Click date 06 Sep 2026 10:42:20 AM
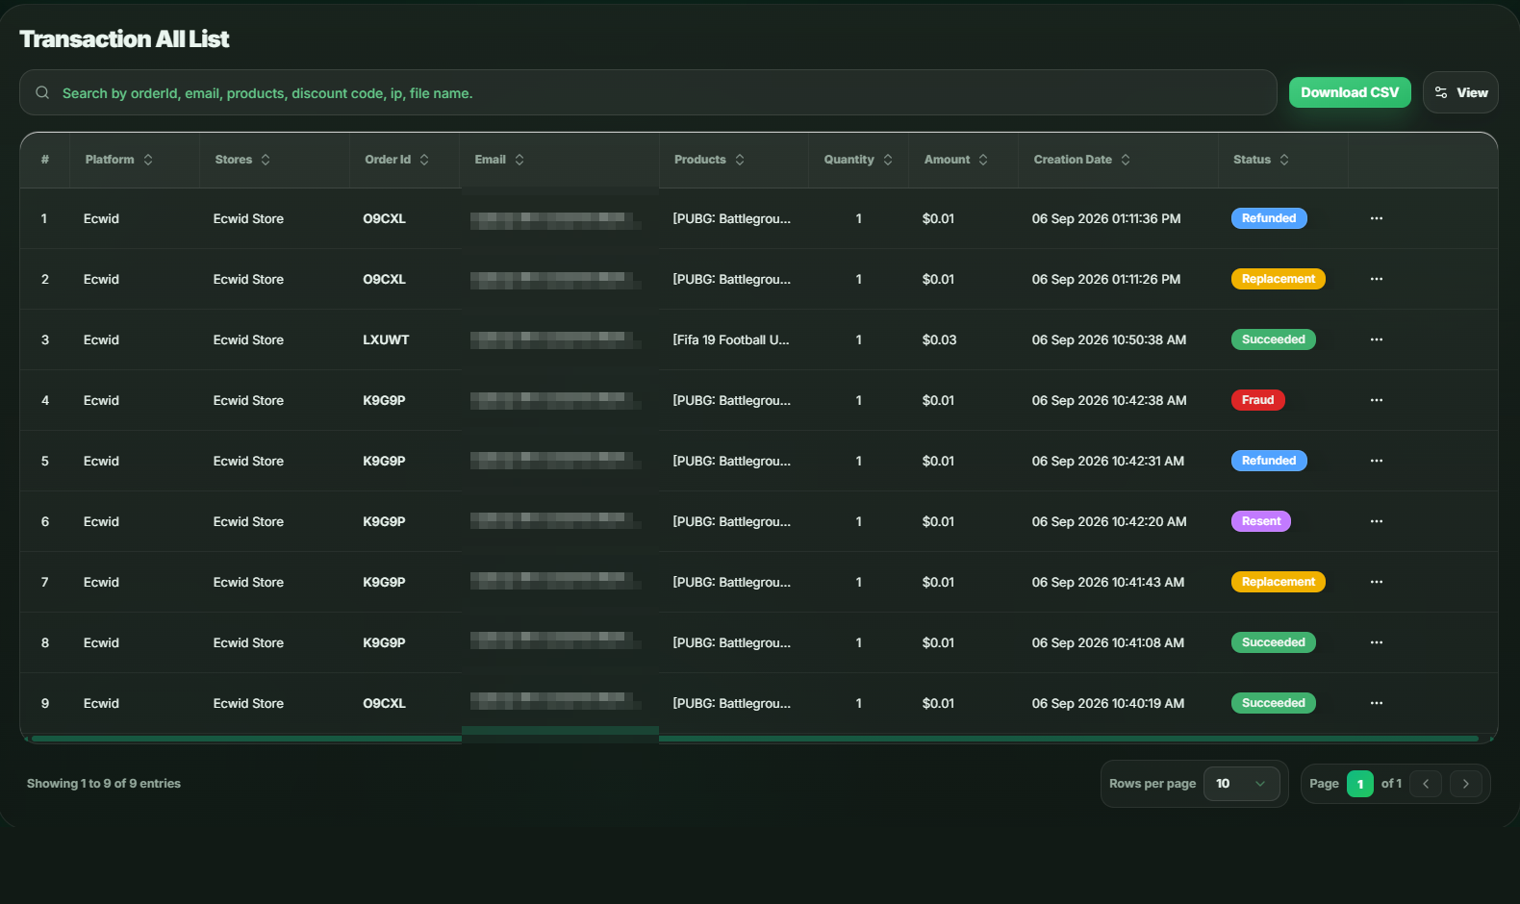 [x=1109, y=521]
